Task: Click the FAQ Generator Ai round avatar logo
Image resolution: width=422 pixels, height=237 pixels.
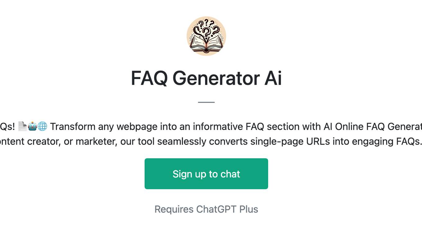Action: 206,36
